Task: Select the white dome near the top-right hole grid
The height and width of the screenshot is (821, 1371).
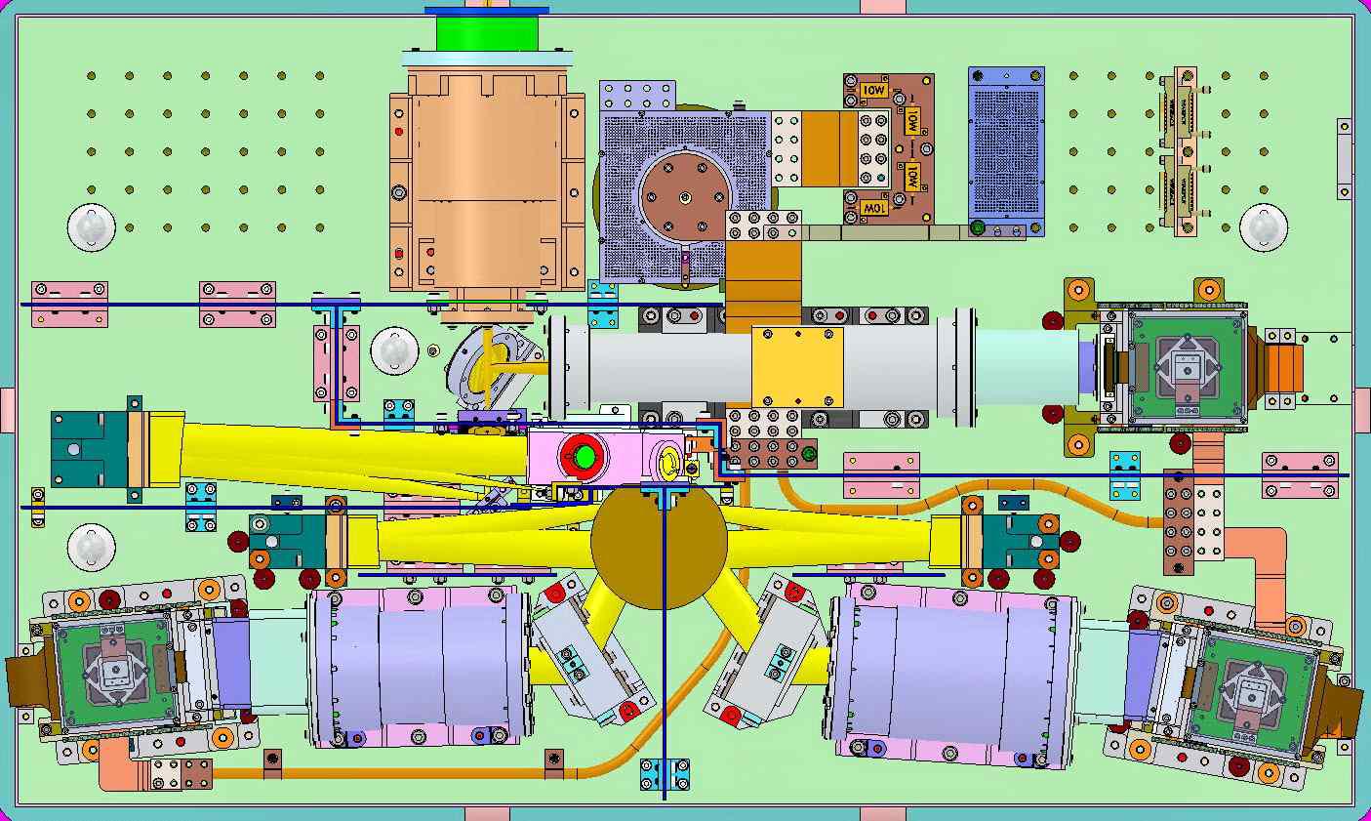Action: tap(1264, 226)
